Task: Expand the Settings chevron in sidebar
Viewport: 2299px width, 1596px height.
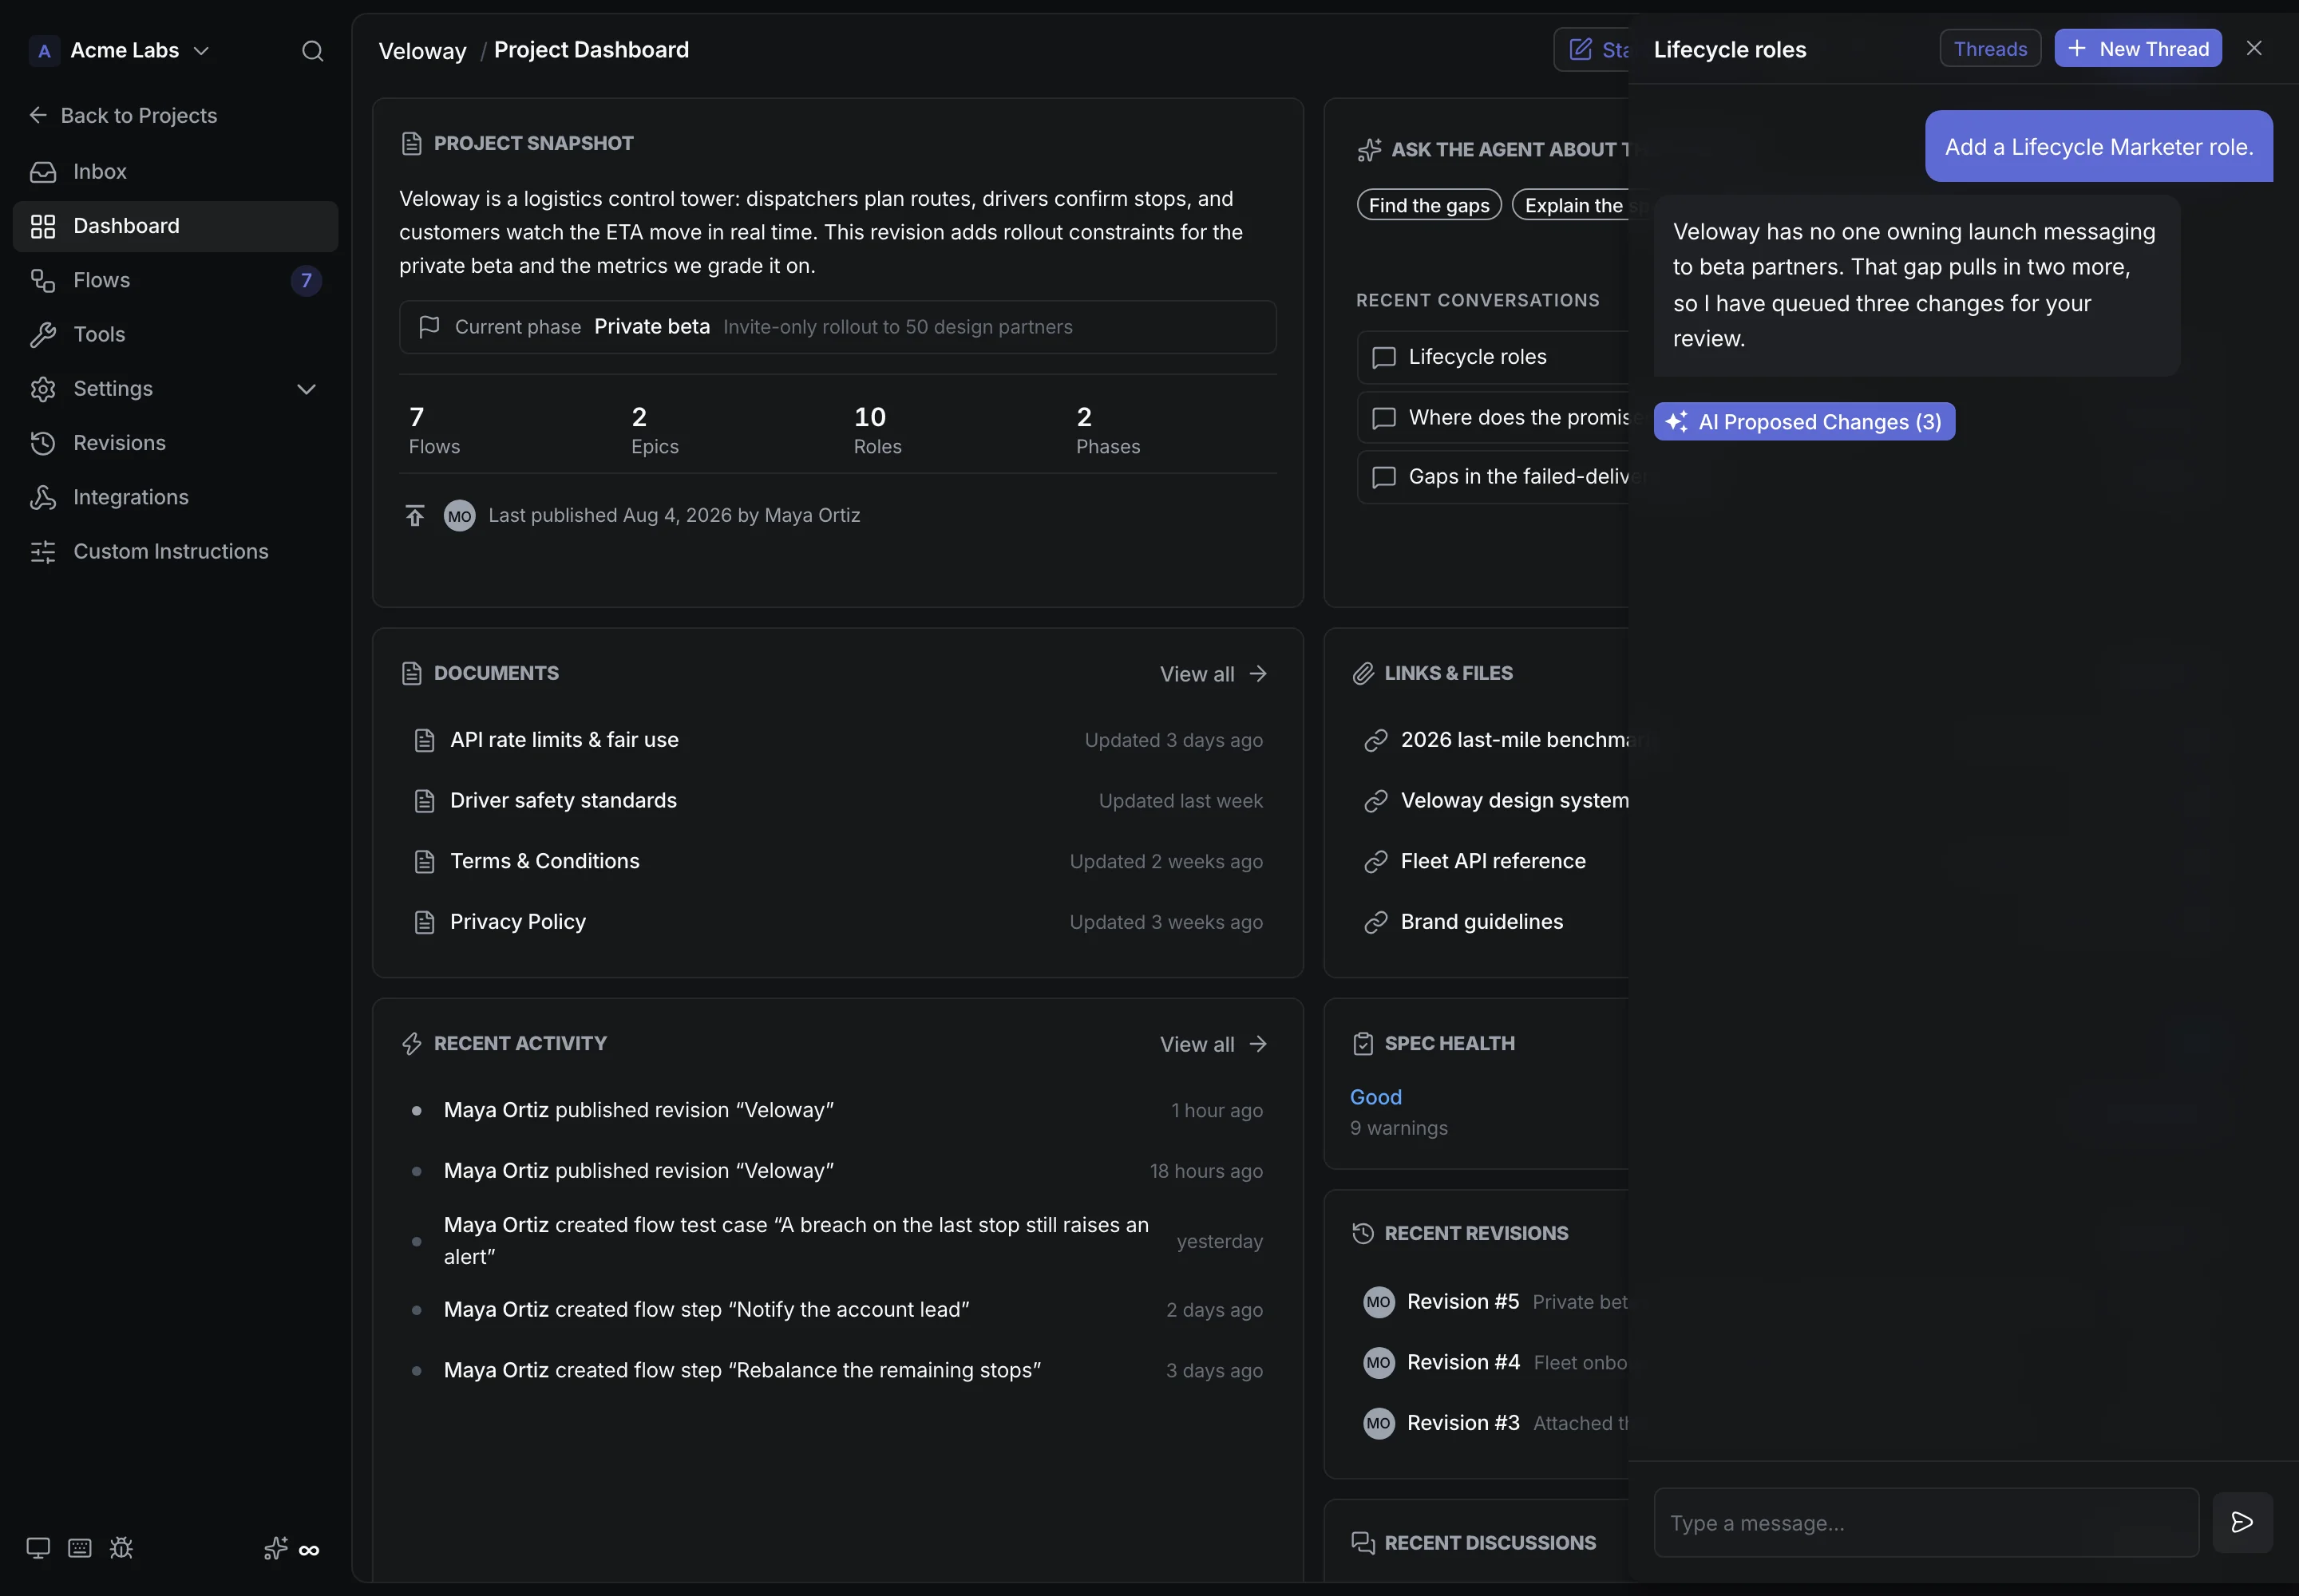Action: (x=306, y=389)
